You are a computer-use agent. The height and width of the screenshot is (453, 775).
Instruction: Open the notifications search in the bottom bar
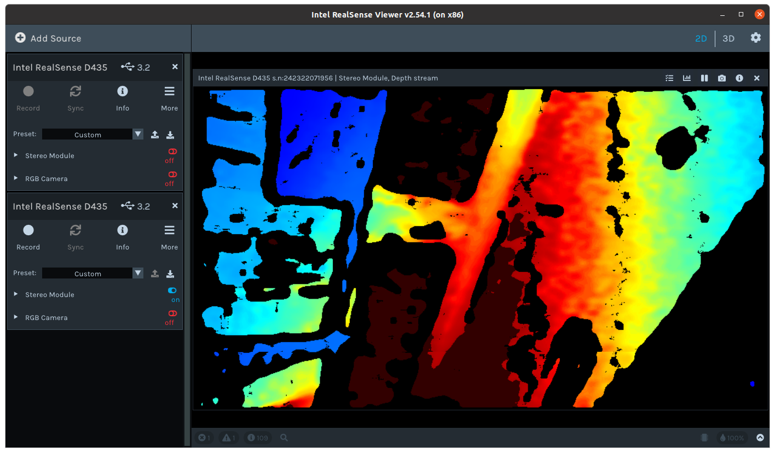[x=284, y=438]
